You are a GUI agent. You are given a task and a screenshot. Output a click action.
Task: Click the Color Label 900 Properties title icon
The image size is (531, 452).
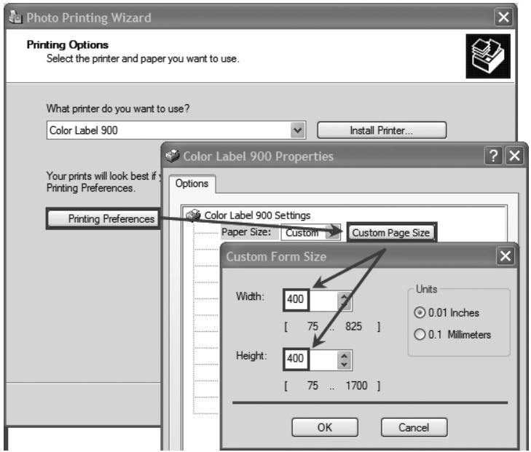(x=173, y=156)
